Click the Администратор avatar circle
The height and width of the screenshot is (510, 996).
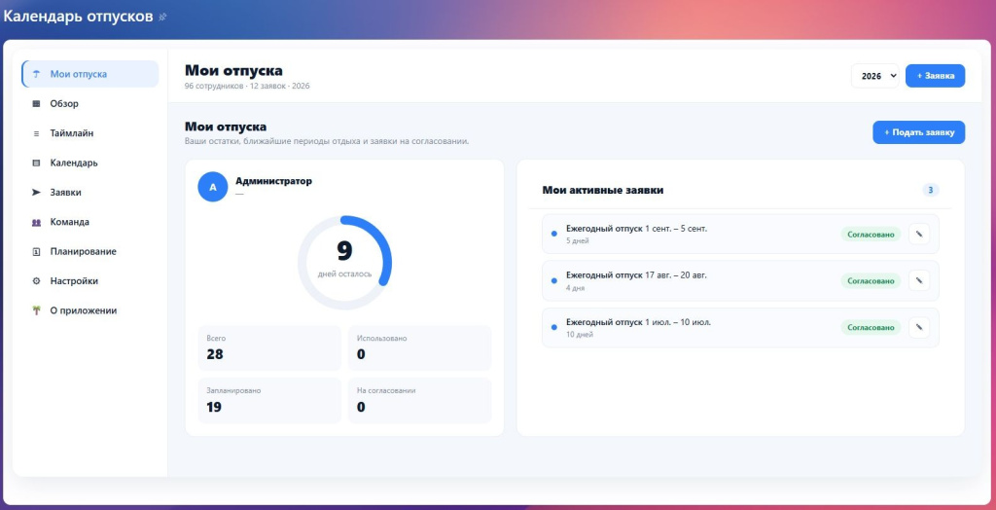click(x=213, y=187)
